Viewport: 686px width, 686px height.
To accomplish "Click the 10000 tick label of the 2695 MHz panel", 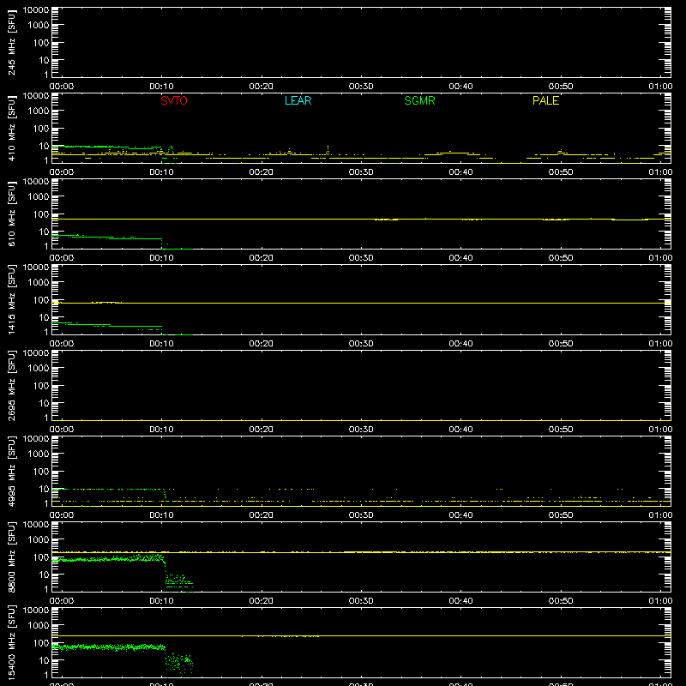I will 36,353.
